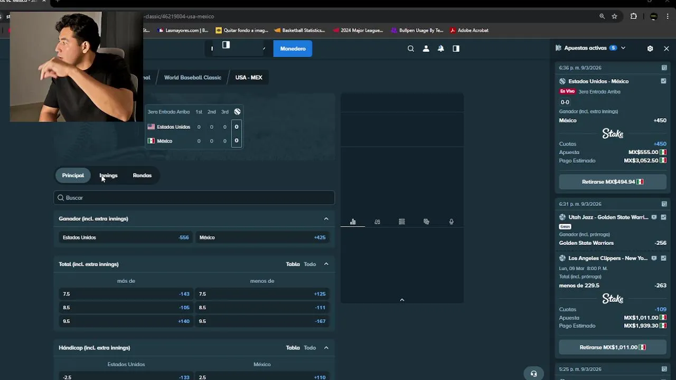Open live stream icon for Los Angeles Clippers bet
Screen dimensions: 676x380
(654, 258)
